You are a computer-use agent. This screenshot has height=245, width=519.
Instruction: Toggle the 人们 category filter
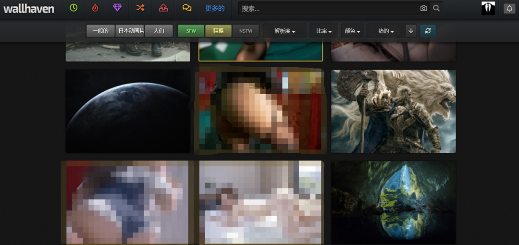(159, 31)
